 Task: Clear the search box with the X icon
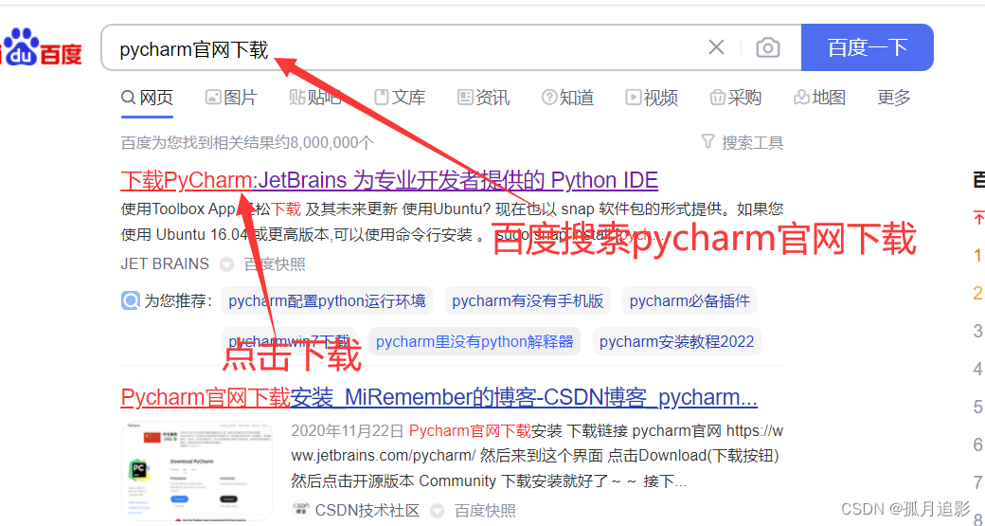tap(716, 47)
